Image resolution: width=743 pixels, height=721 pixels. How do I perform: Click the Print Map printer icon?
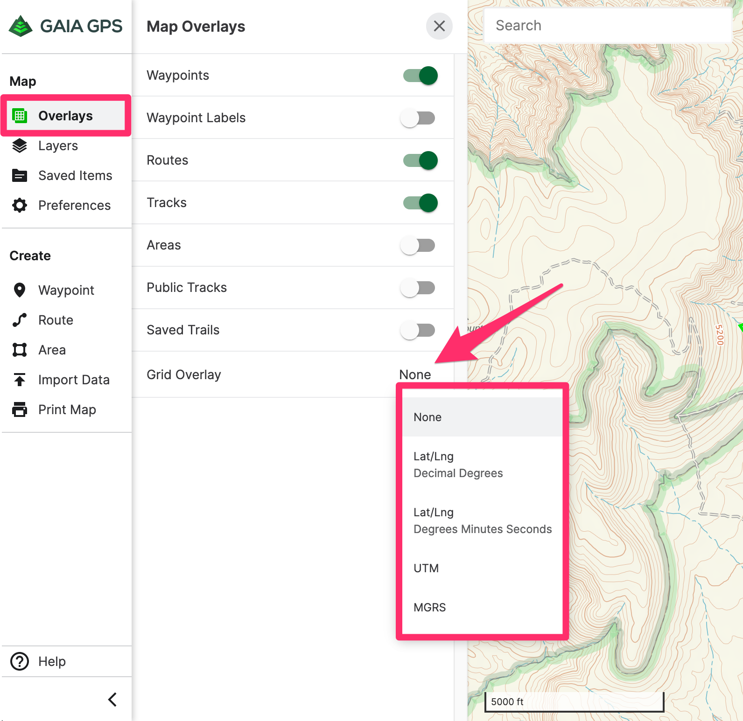(20, 409)
